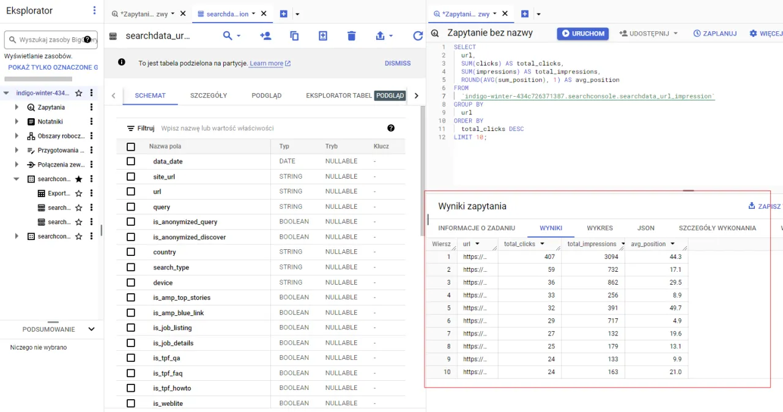Click the share table icon
Image resolution: width=783 pixels, height=412 pixels.
pos(265,36)
